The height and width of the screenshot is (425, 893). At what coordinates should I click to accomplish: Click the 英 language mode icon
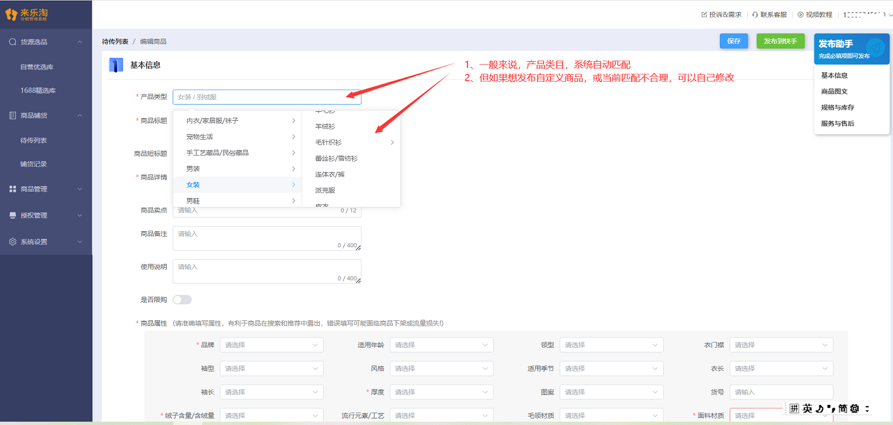point(807,408)
